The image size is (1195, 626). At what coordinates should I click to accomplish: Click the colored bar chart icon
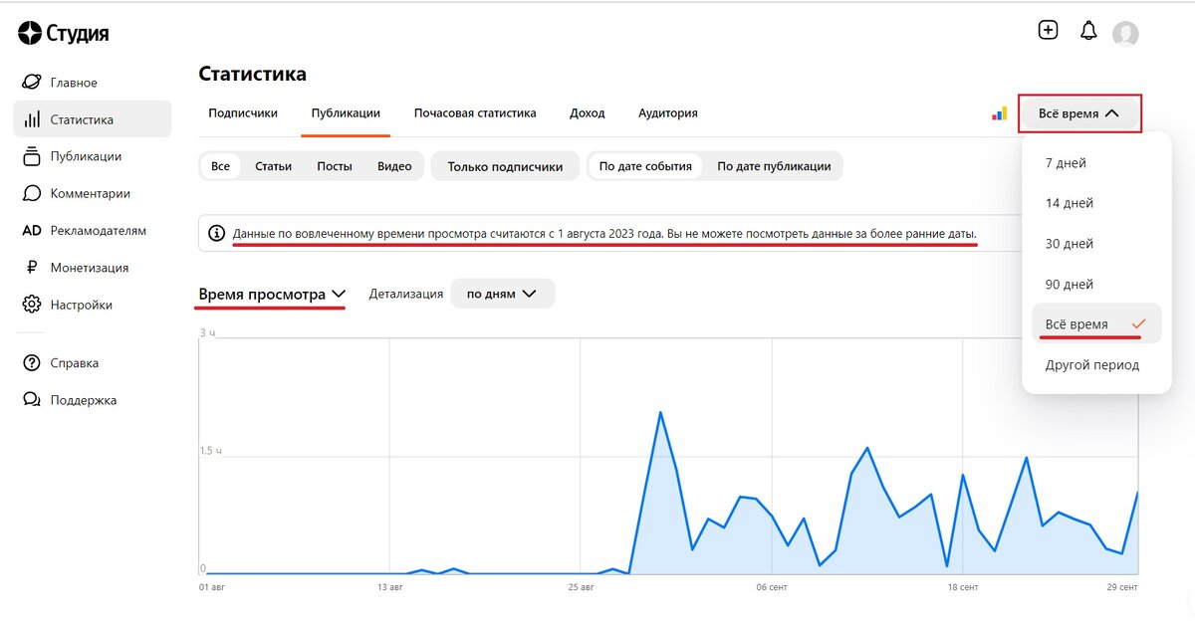point(999,113)
